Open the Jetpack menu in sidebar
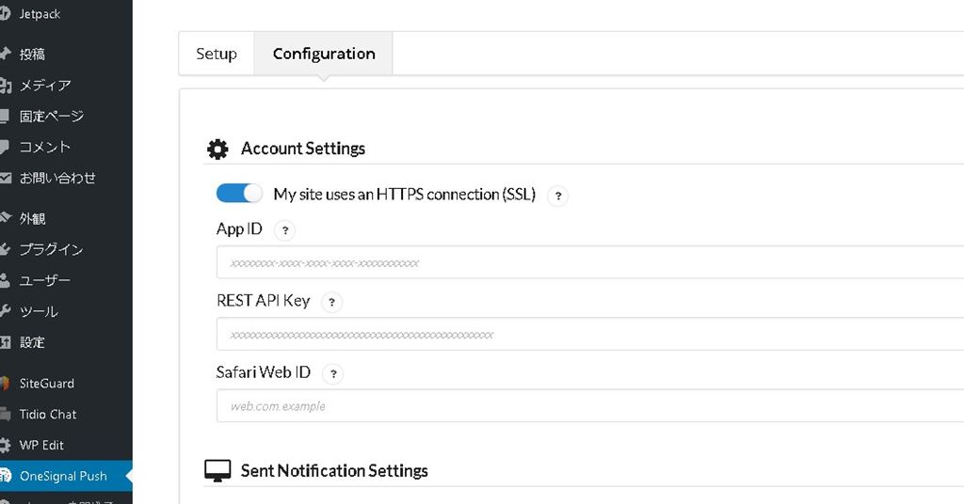 coord(38,14)
